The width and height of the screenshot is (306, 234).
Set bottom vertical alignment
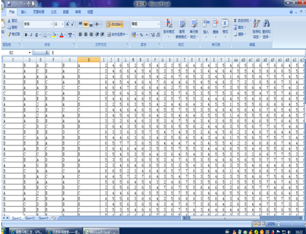[91, 24]
